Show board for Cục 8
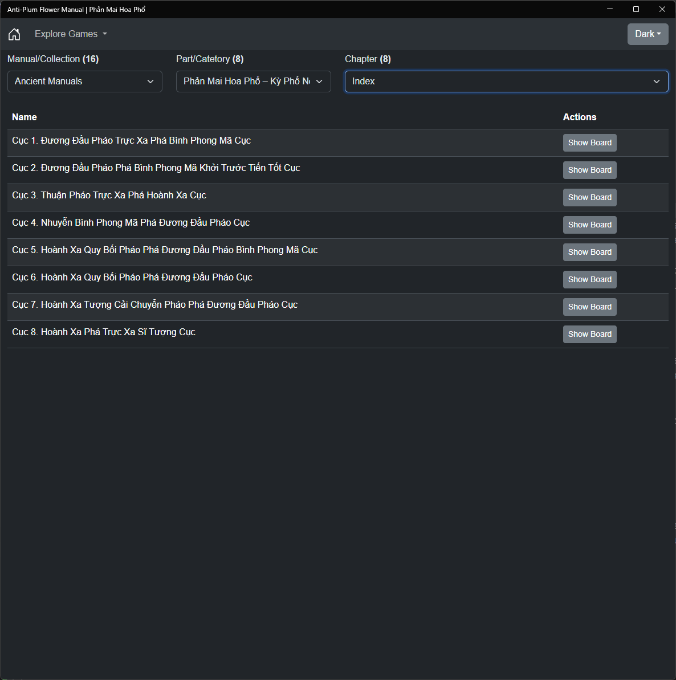This screenshot has width=676, height=680. (x=589, y=335)
